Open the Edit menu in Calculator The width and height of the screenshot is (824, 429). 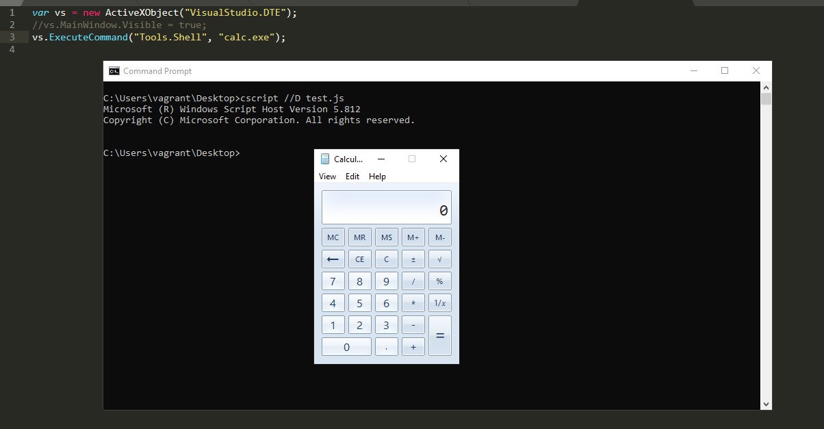(x=352, y=176)
